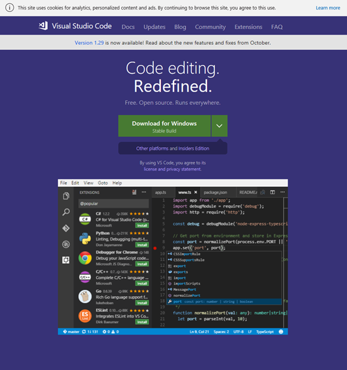Click the Go gopher extension logo
Viewport: 347px width, 370px height.
tap(85, 296)
